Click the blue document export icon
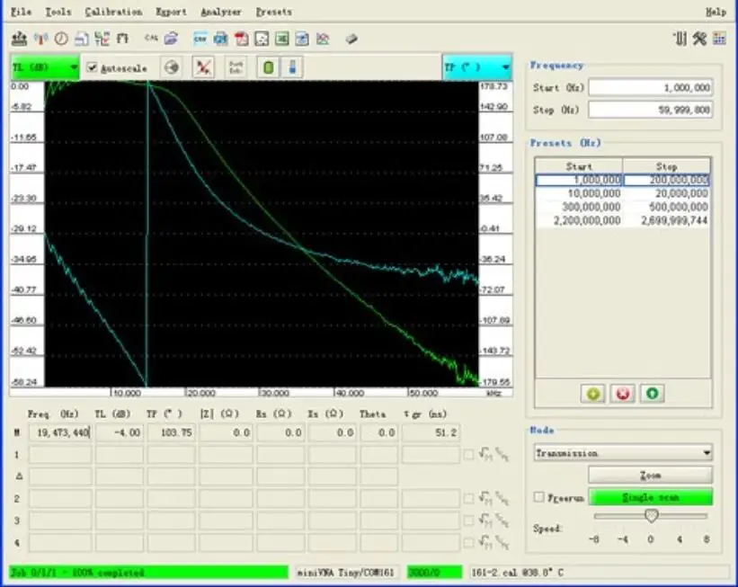The width and height of the screenshot is (738, 587). point(302,39)
